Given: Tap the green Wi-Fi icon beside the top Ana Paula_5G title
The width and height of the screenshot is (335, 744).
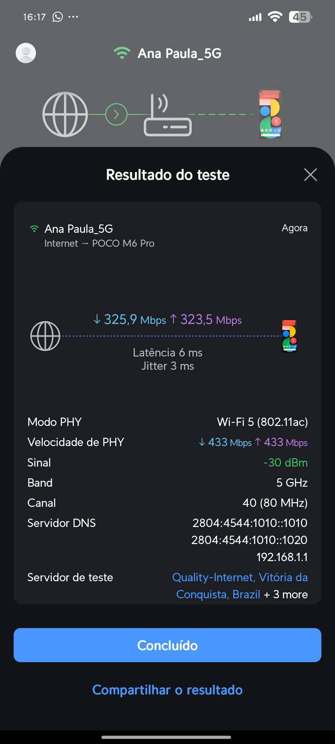Looking at the screenshot, I should pyautogui.click(x=122, y=53).
